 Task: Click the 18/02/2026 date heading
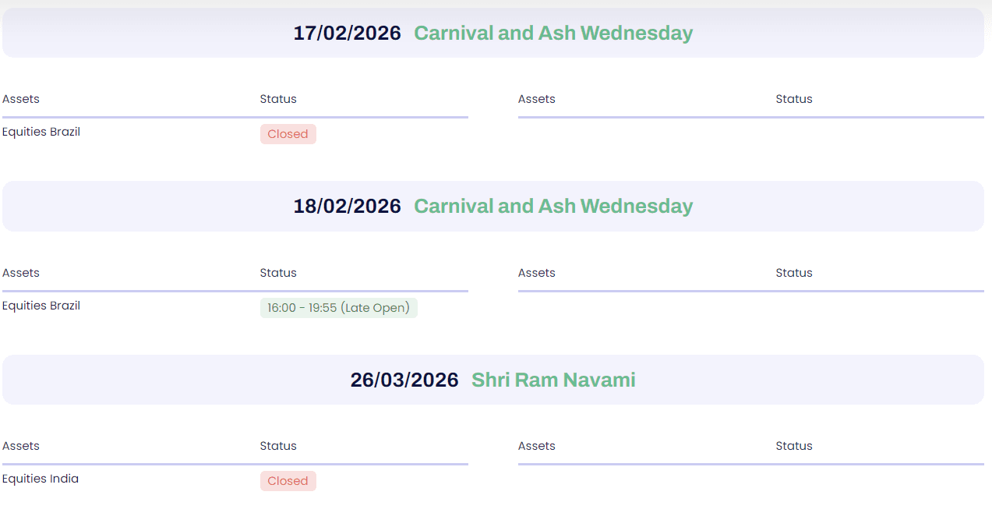(x=347, y=206)
